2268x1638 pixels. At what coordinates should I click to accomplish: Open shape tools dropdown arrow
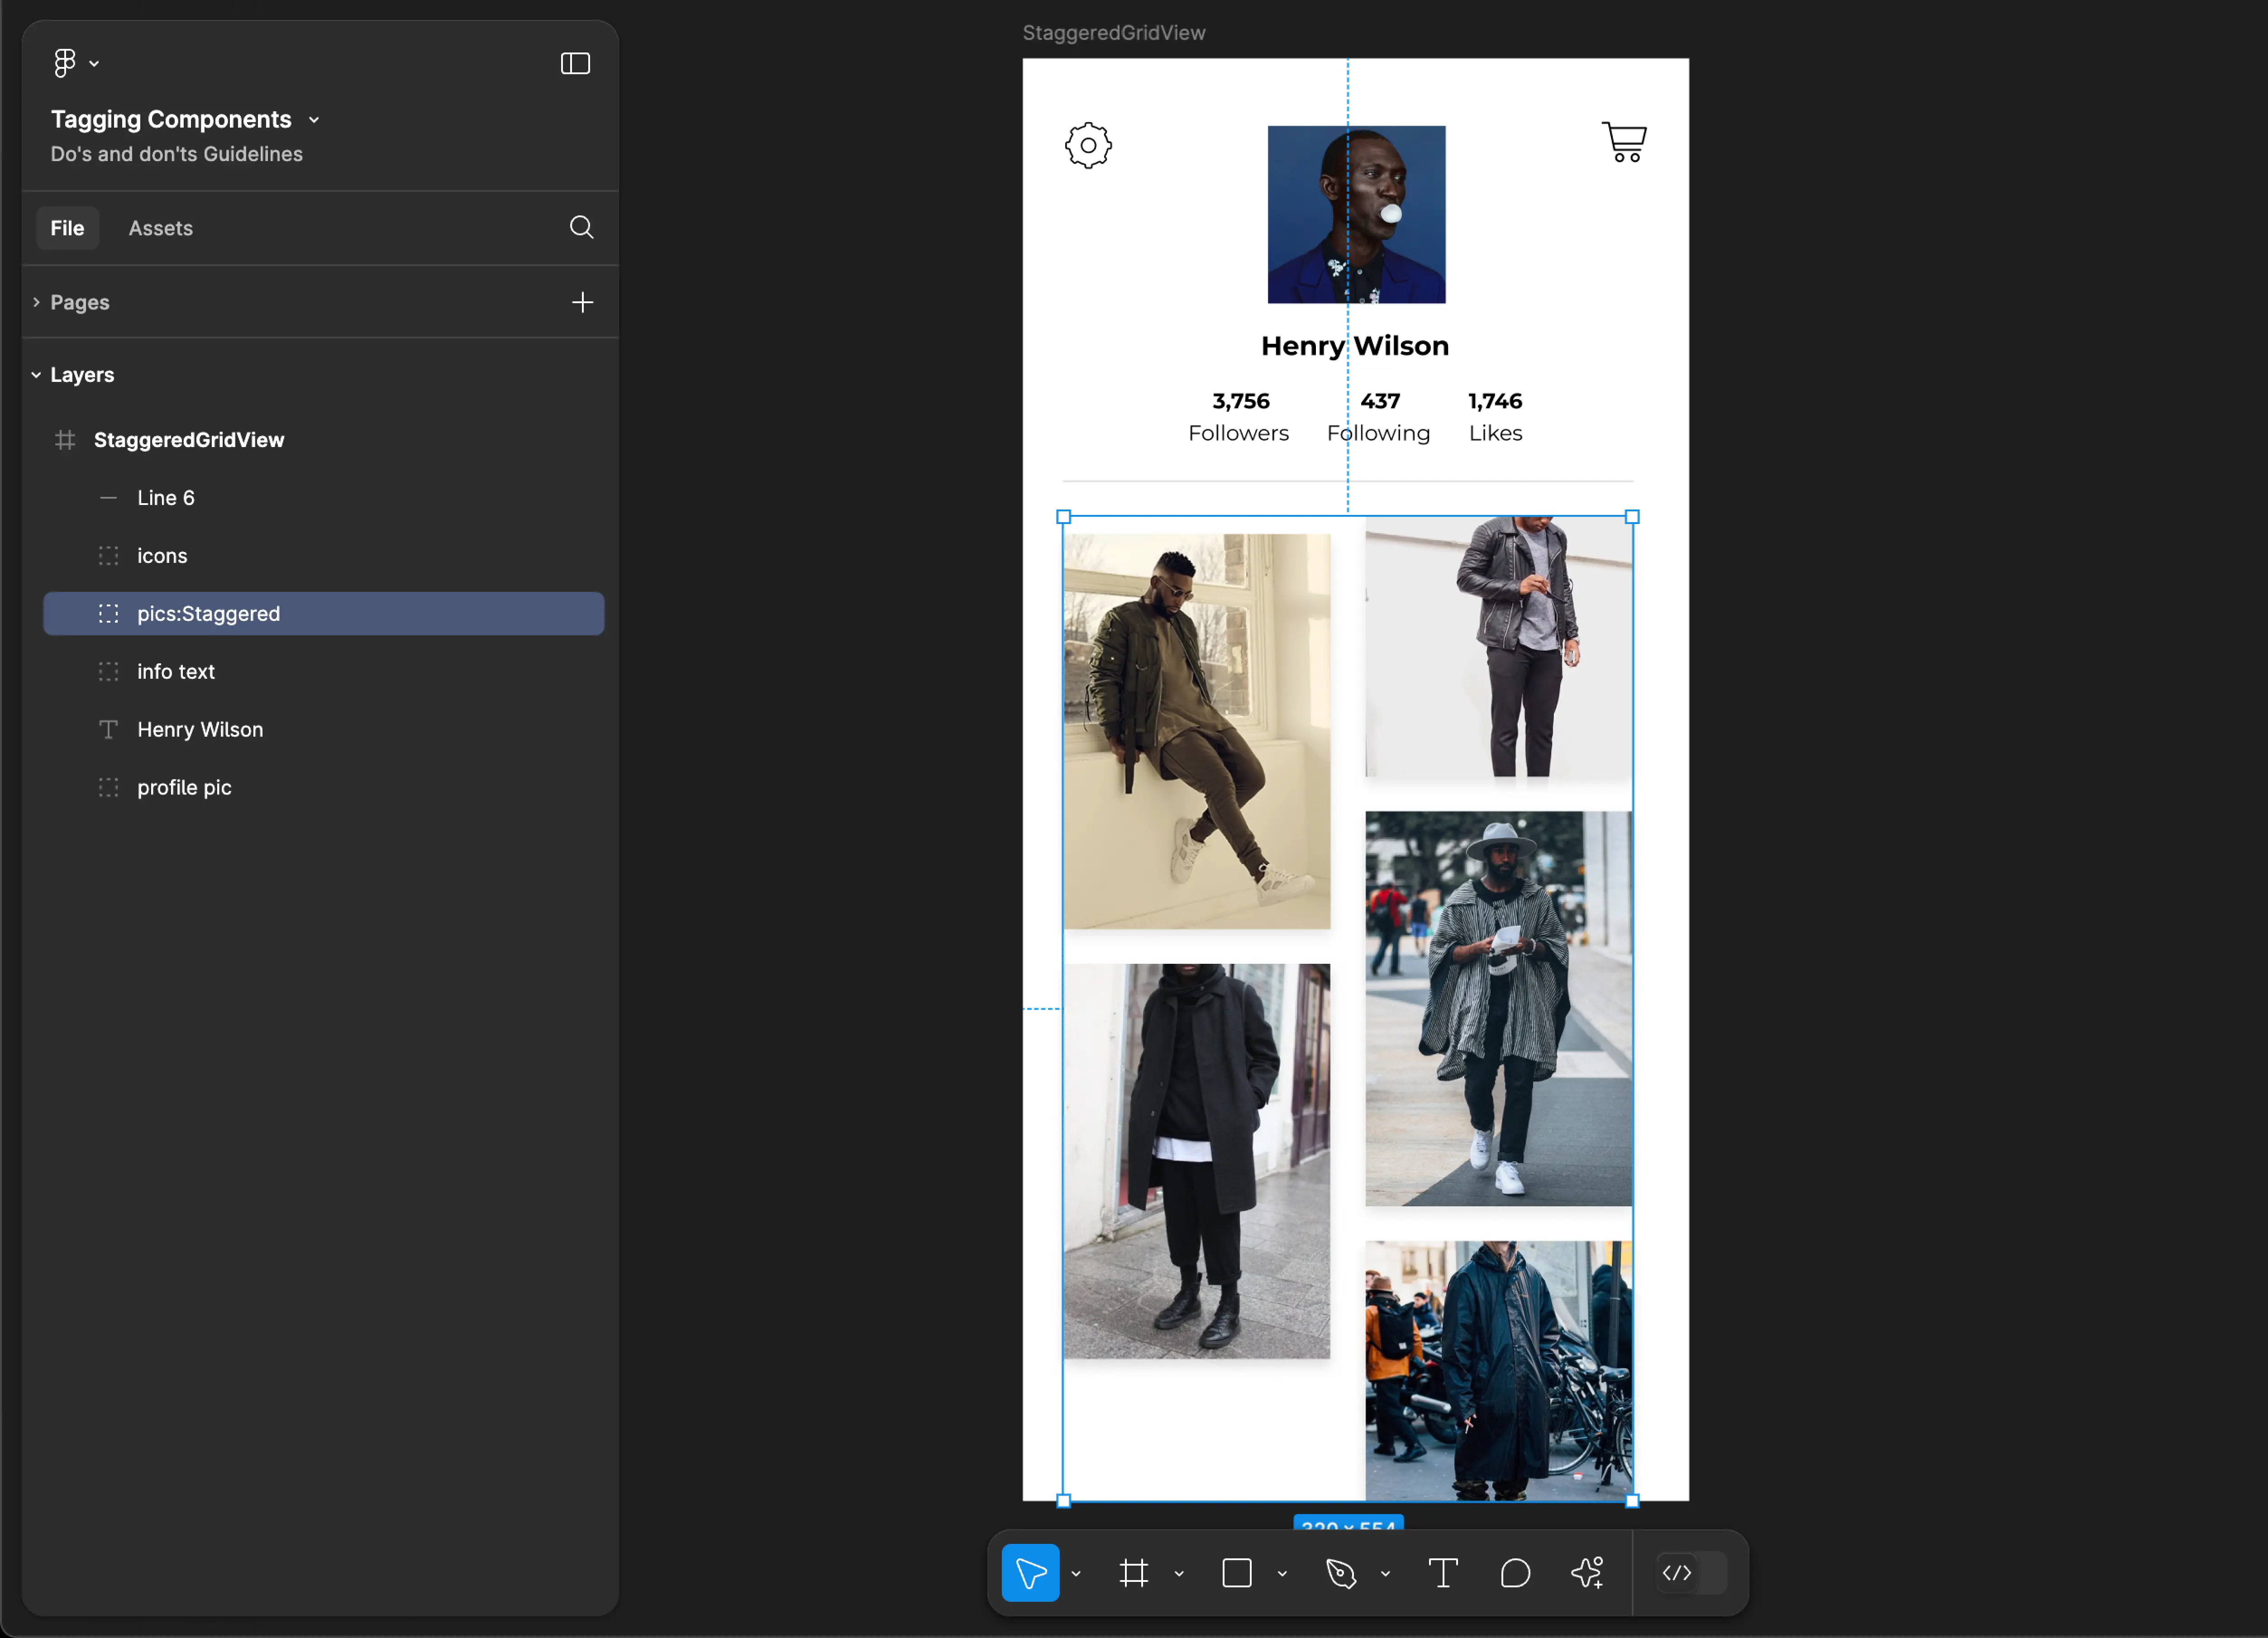click(x=1282, y=1574)
